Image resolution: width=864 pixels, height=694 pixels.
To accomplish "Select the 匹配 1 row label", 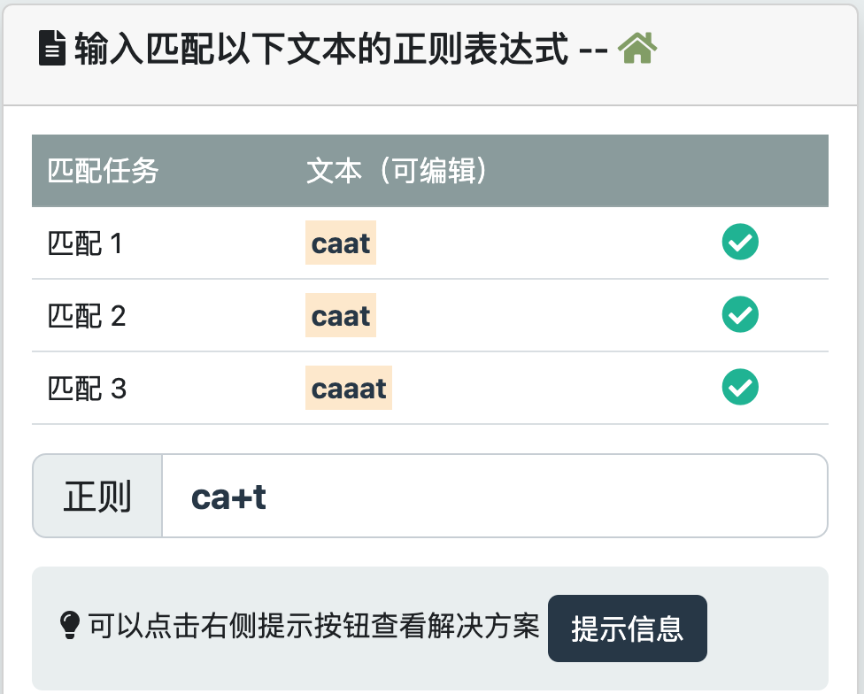I will pyautogui.click(x=85, y=243).
